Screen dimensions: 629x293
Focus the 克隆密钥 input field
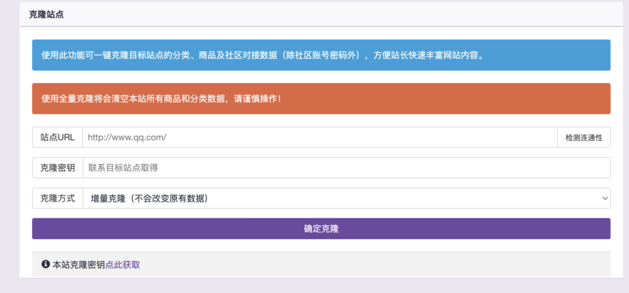(x=346, y=168)
